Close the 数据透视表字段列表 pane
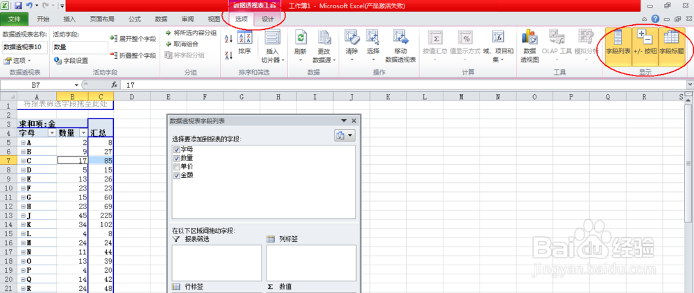The image size is (694, 293). tap(354, 121)
